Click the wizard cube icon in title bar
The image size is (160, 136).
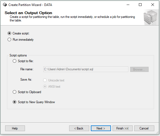click(x=5, y=5)
